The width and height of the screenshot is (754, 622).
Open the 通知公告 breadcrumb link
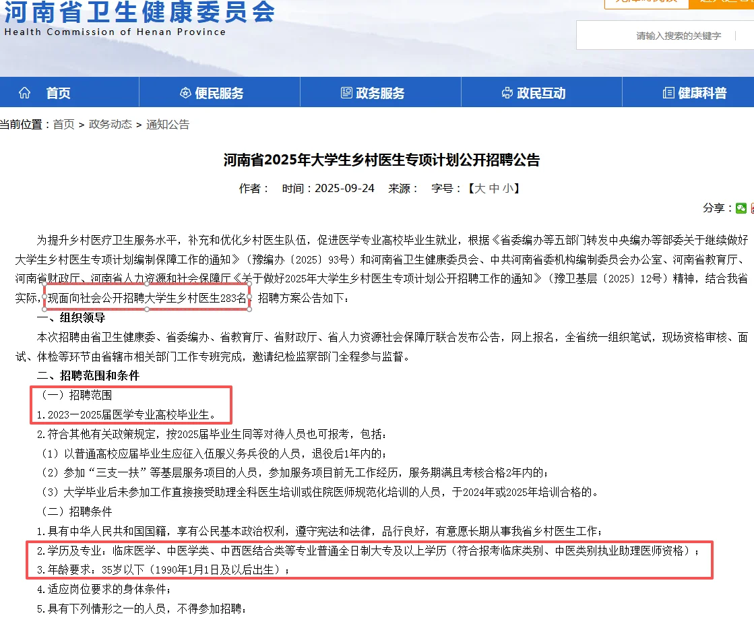point(168,124)
